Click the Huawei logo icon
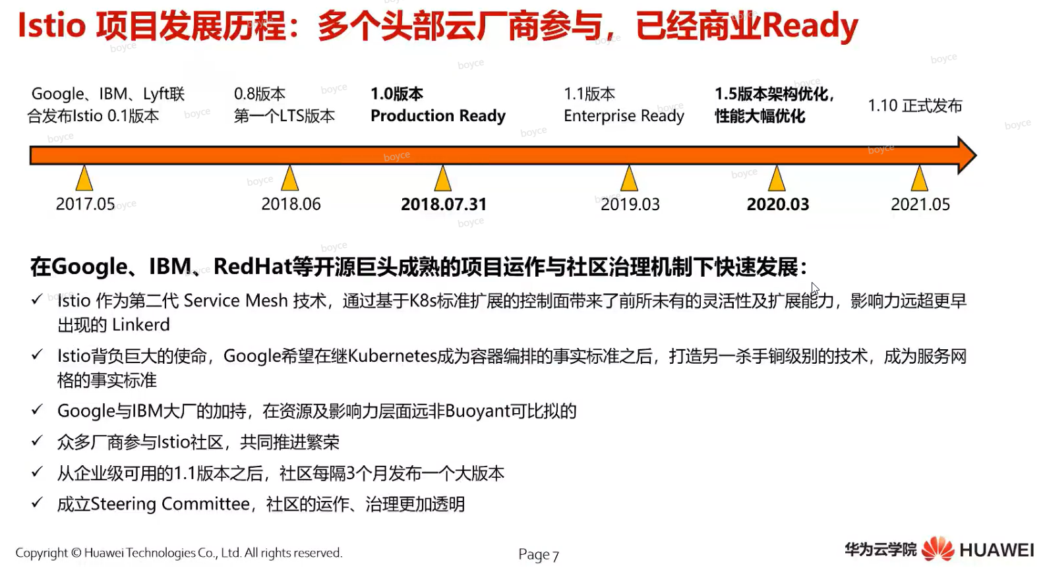This screenshot has width=1045, height=570. (x=938, y=549)
